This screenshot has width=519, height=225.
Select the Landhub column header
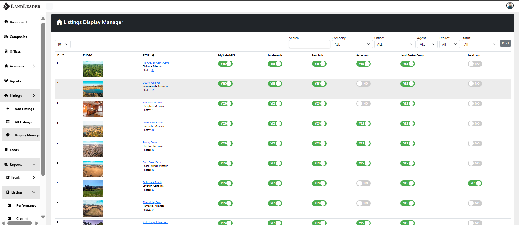point(318,55)
